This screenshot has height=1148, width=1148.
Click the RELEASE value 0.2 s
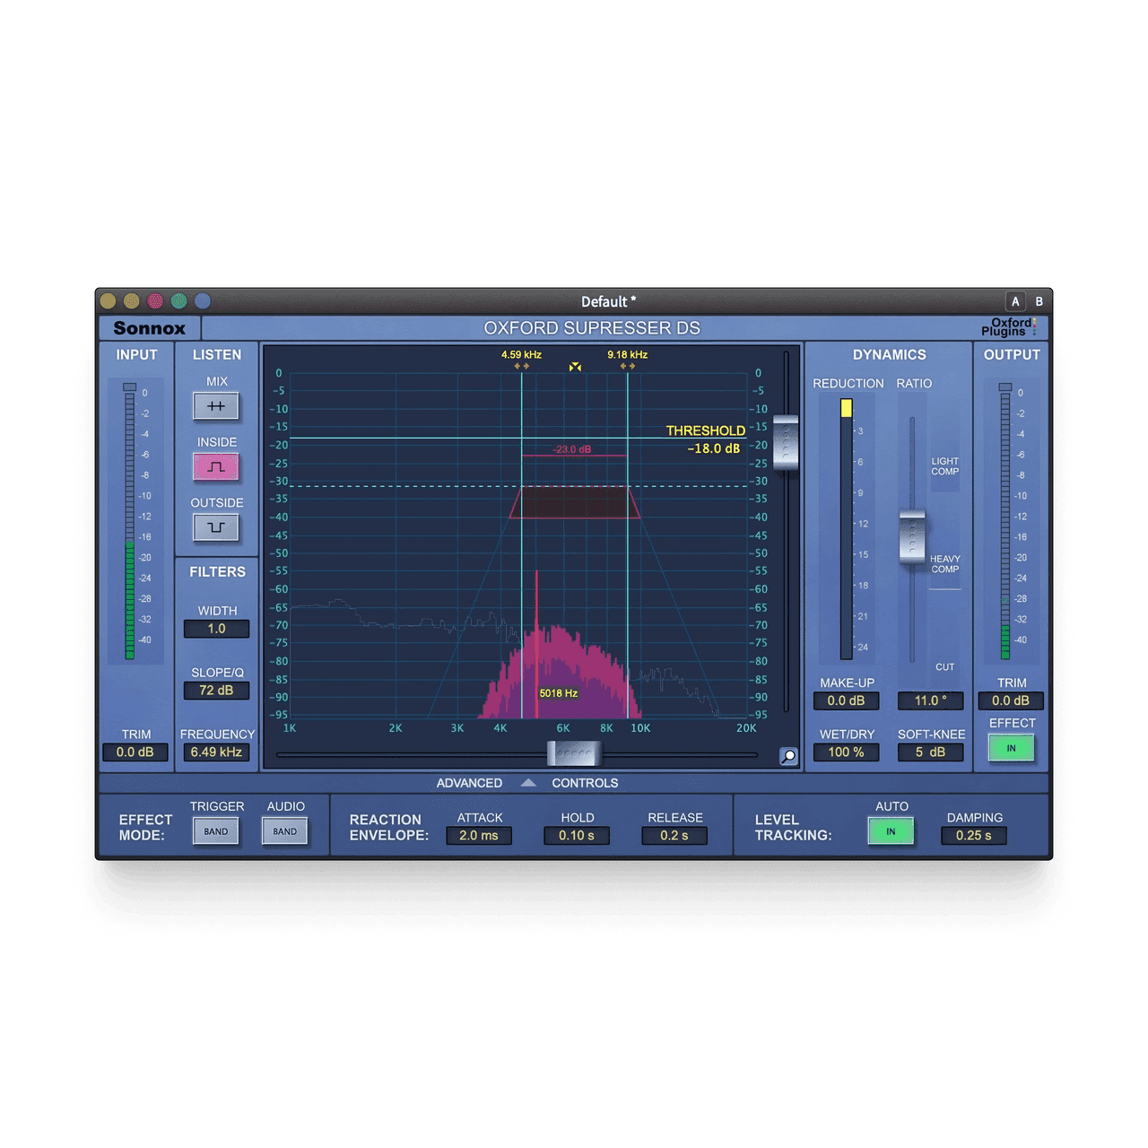tap(674, 835)
